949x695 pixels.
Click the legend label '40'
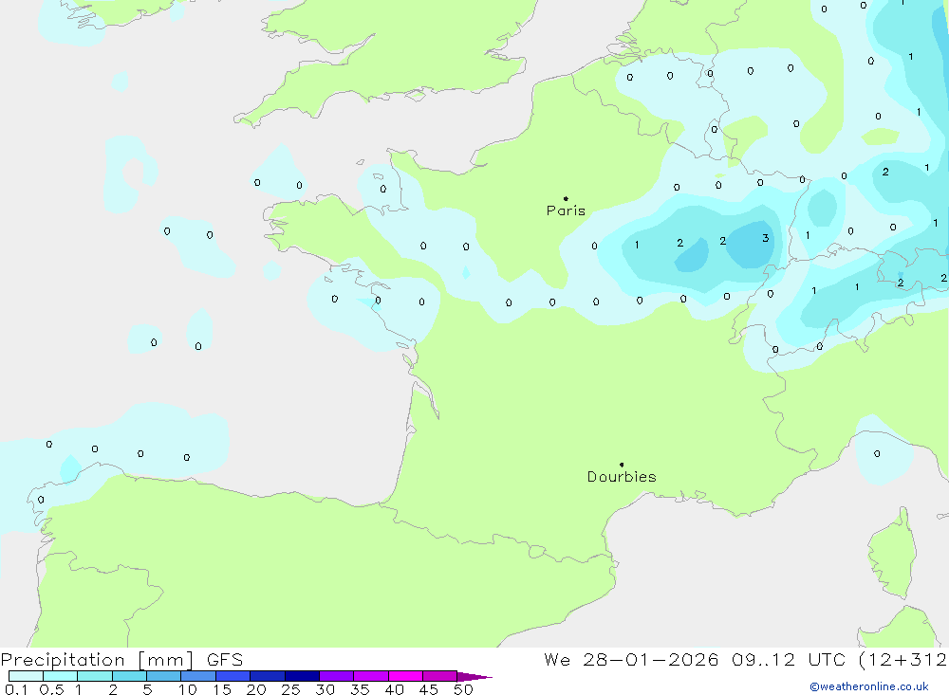tap(394, 689)
